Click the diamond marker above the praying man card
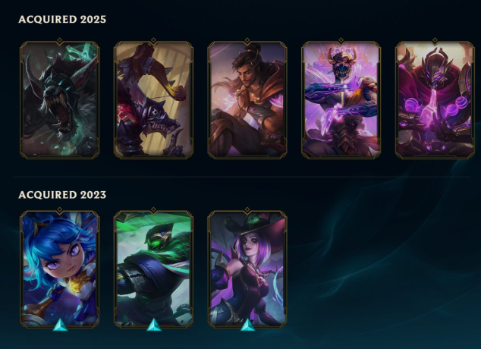This screenshot has width=481, height=349. (x=247, y=40)
